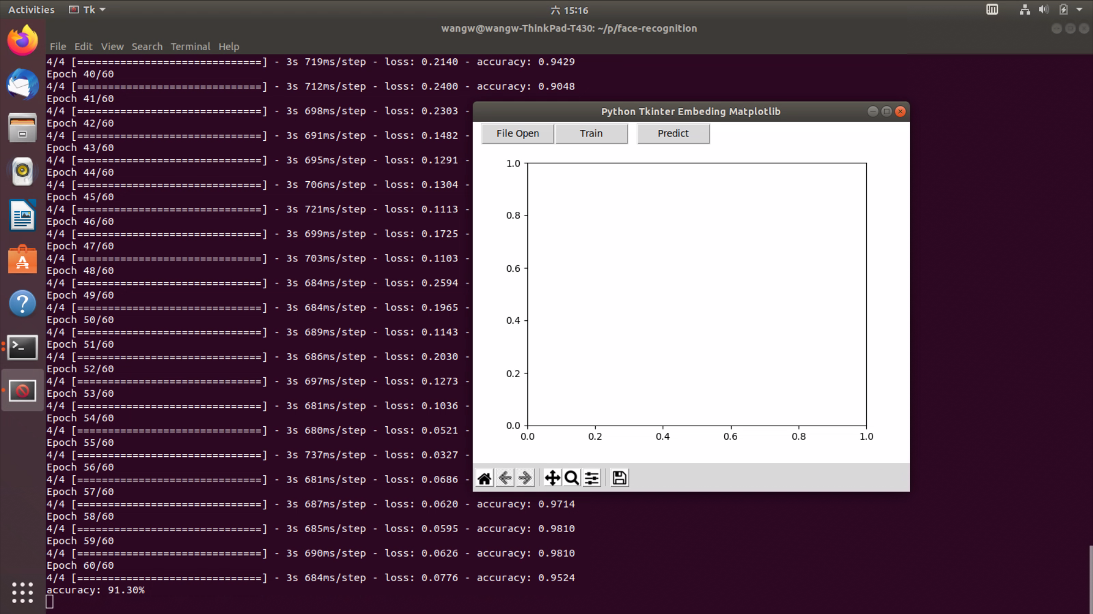Switch to Terminal in dock

tap(22, 347)
